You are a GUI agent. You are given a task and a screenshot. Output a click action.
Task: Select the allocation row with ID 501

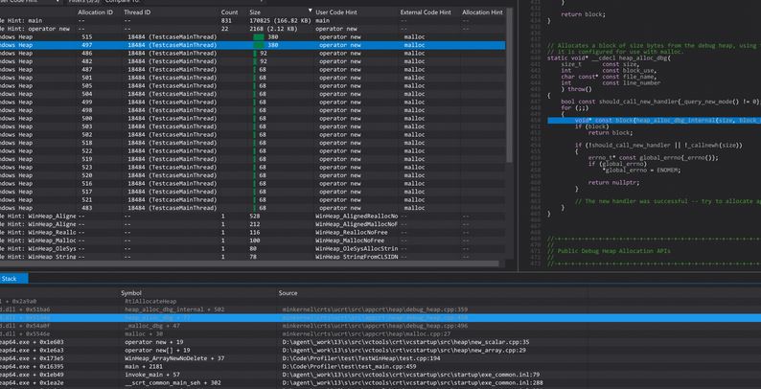(x=252, y=78)
